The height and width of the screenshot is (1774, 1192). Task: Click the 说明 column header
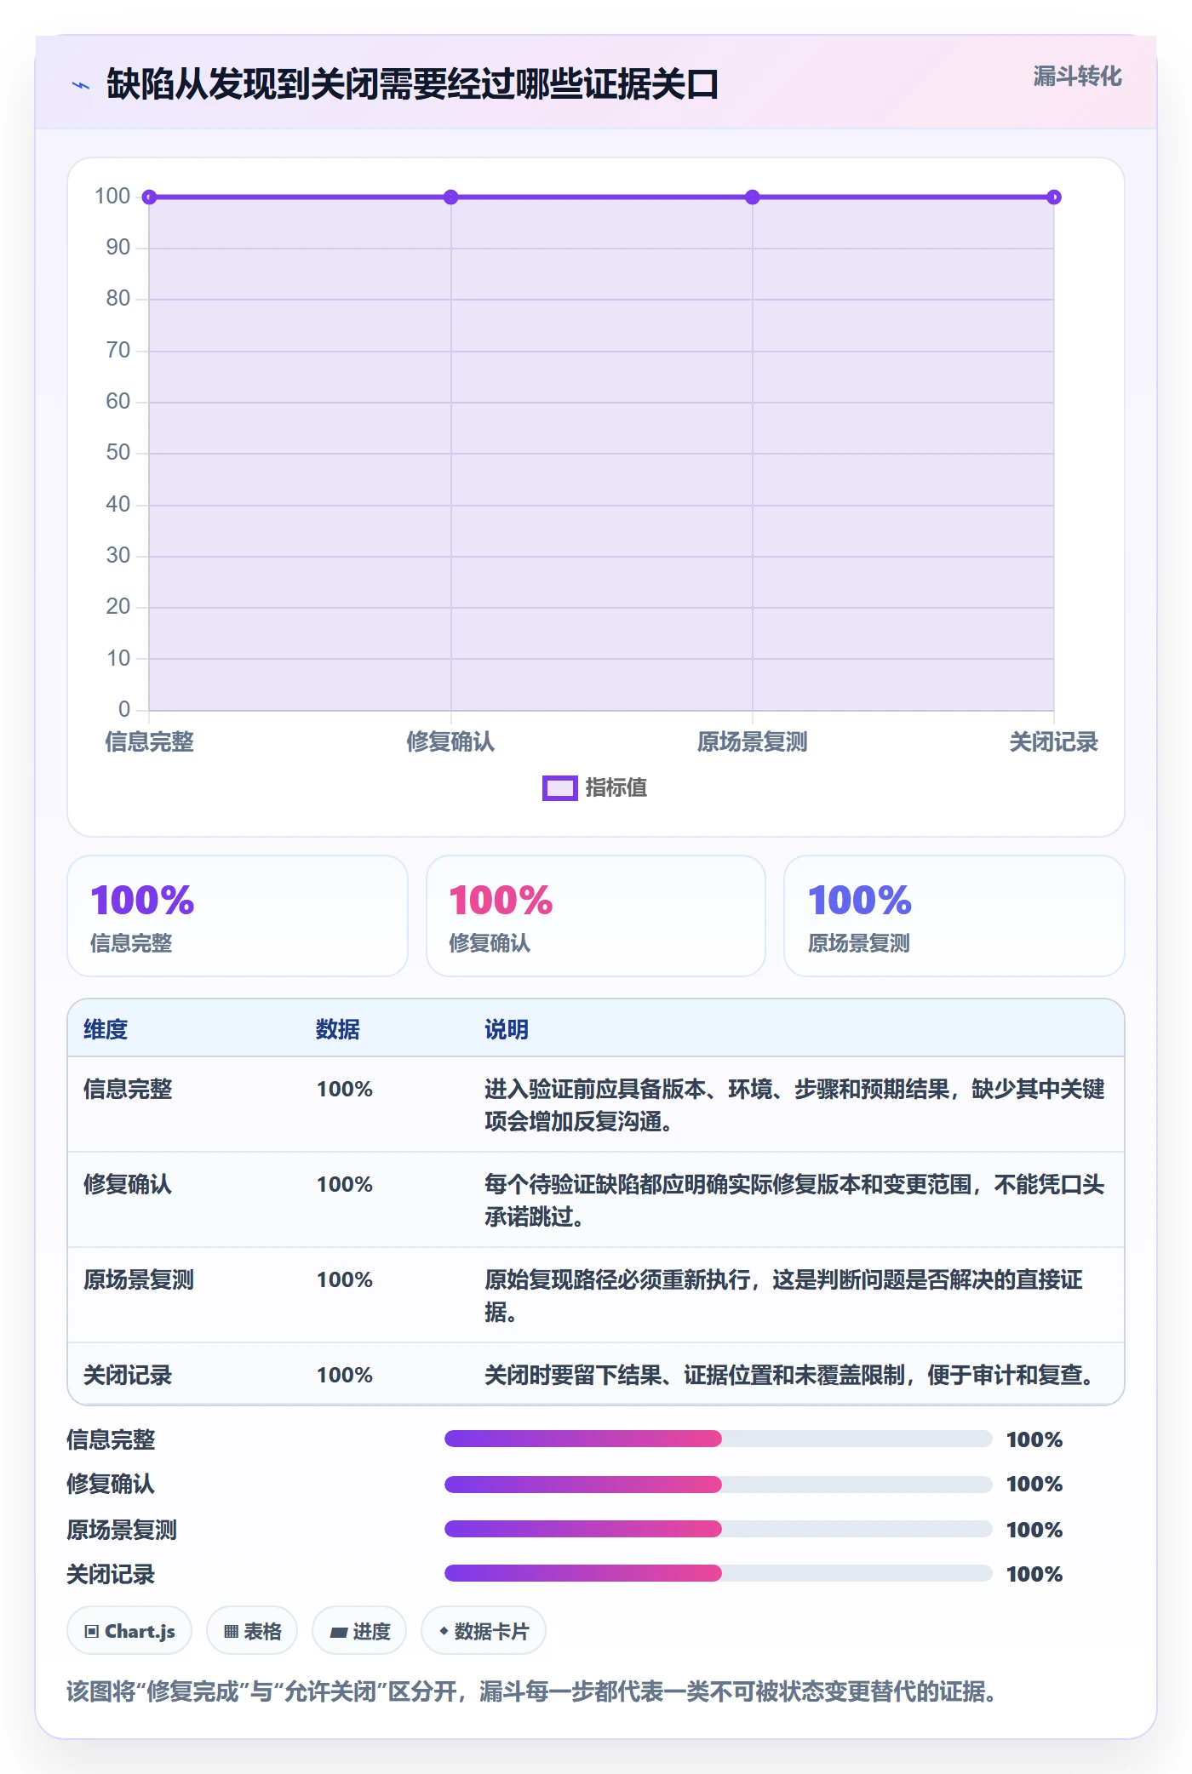[507, 1030]
